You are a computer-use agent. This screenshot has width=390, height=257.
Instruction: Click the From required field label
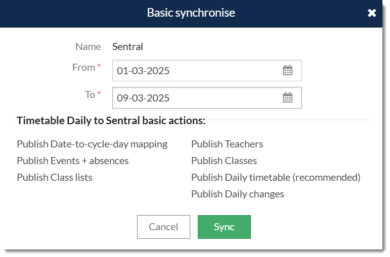click(x=83, y=68)
